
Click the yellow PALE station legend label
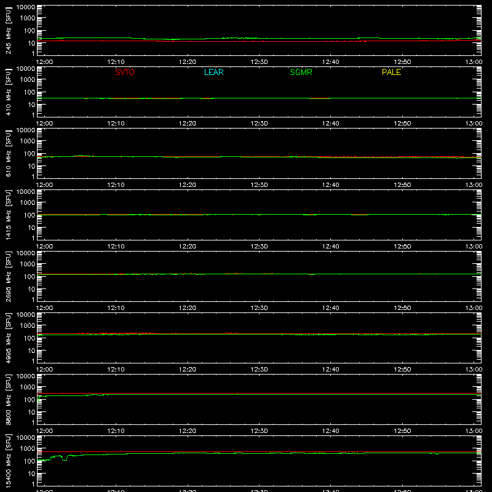391,72
